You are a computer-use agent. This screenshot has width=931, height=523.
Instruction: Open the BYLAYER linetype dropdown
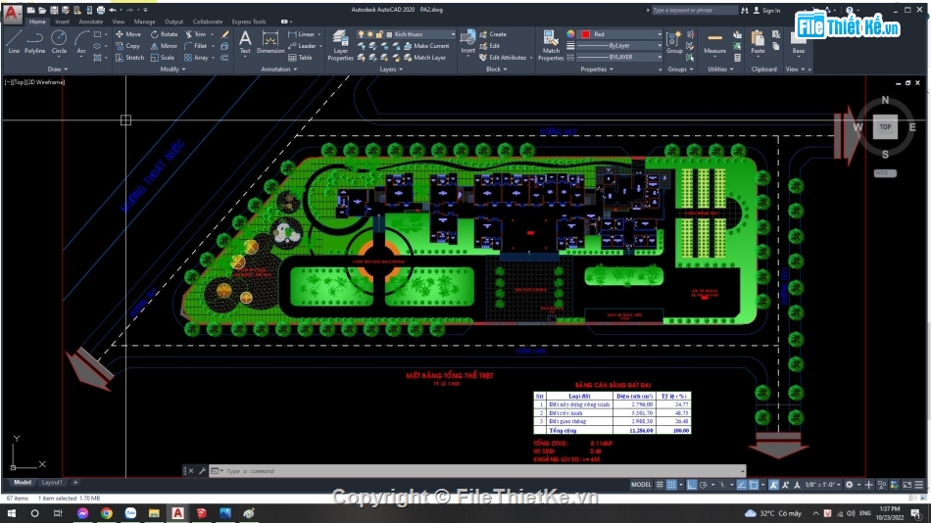coord(619,58)
